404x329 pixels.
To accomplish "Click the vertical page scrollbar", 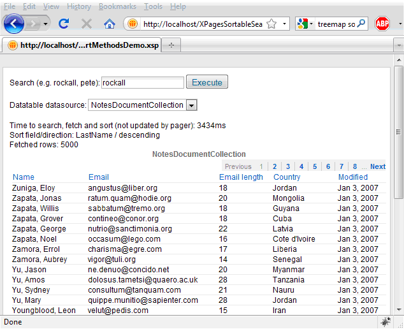I will (x=398, y=191).
